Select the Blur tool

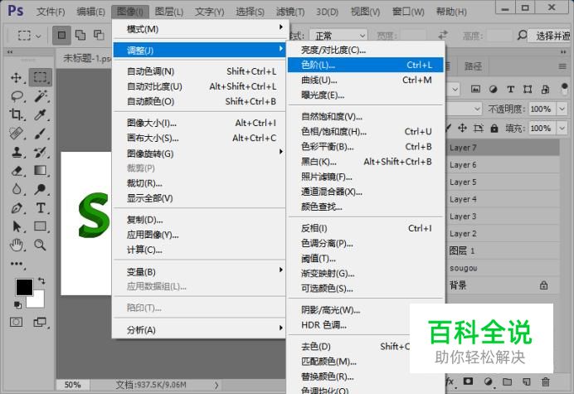[16, 189]
